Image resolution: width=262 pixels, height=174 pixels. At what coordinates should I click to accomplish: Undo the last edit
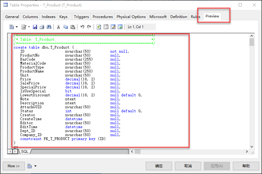point(82,27)
